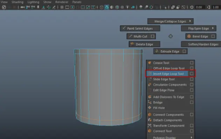Open the Connect Components option box
This screenshot has height=139, width=221.
192,115
